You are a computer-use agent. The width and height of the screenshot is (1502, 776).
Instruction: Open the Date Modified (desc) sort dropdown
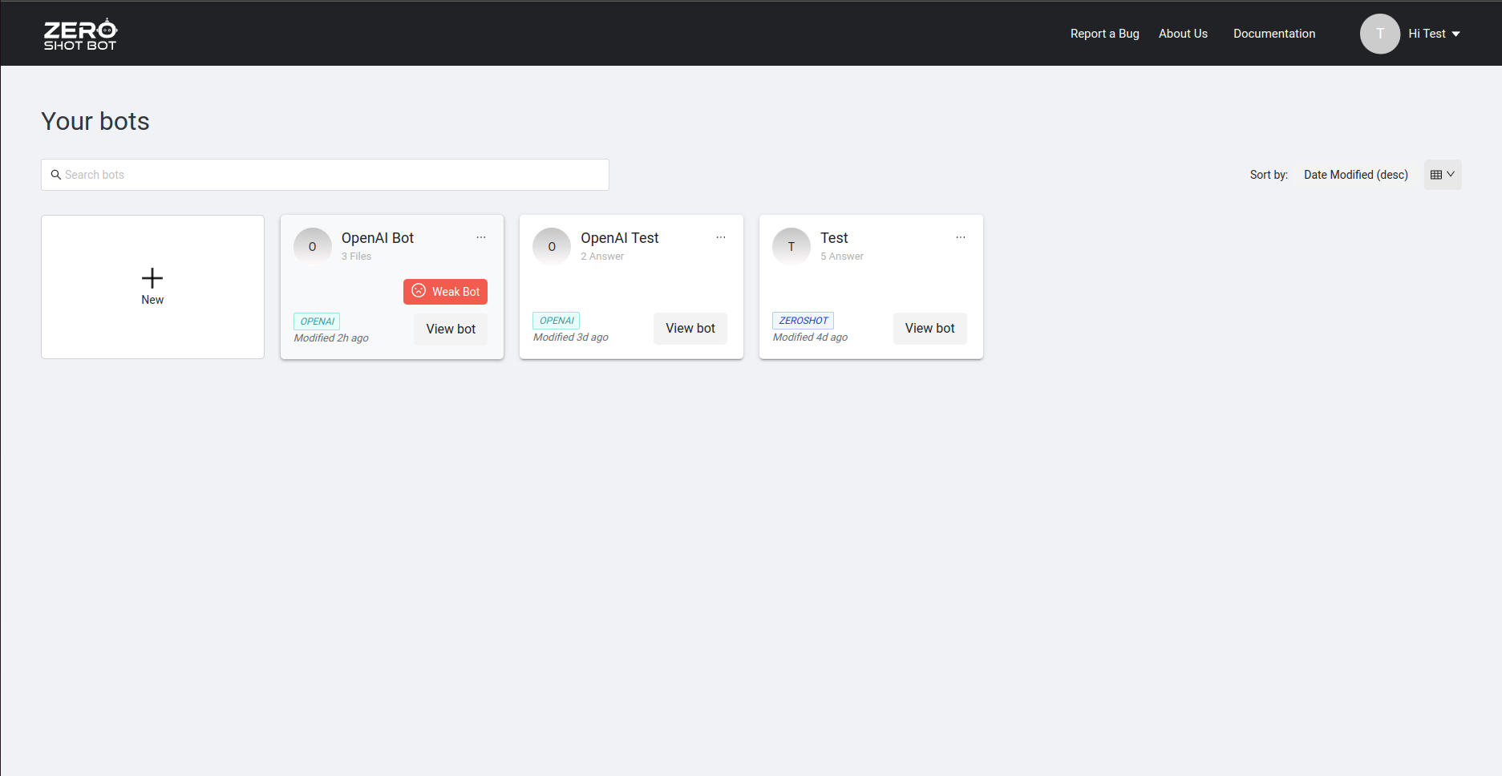(1355, 175)
